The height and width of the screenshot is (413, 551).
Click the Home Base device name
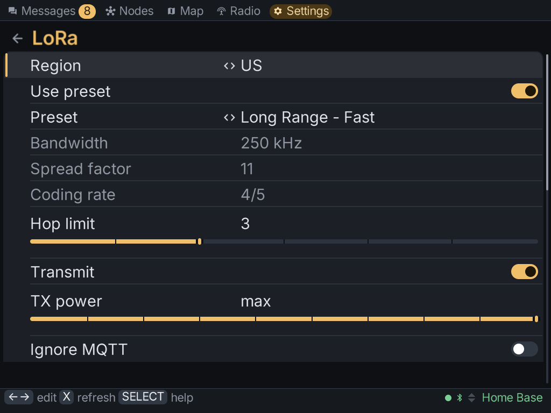click(512, 397)
